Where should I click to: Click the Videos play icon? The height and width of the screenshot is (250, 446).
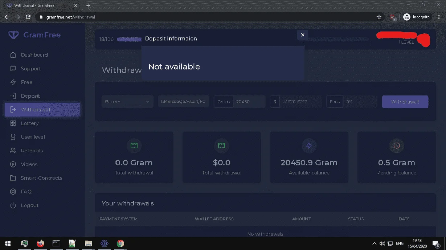click(13, 164)
